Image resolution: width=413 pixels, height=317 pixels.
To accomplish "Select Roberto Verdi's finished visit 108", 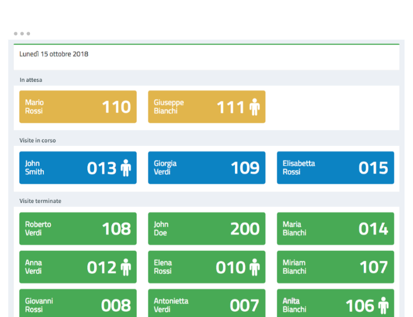I will coord(78,229).
